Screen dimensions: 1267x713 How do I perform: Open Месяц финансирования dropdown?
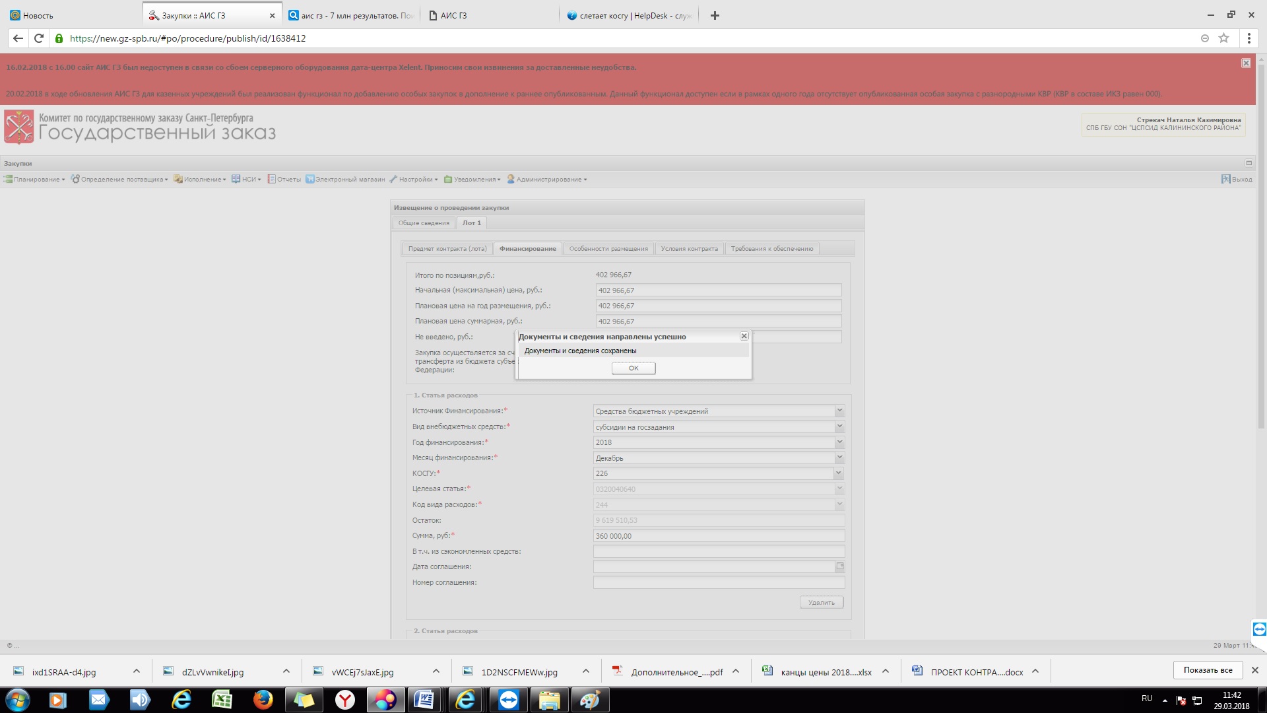coord(839,458)
